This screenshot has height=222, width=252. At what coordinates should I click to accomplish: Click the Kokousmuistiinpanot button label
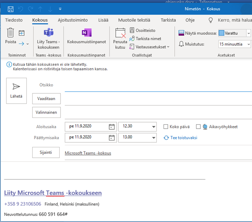pyautogui.click(x=87, y=42)
